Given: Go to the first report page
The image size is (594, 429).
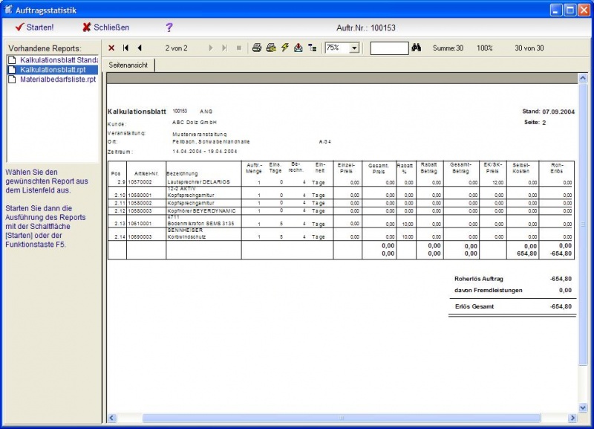Looking at the screenshot, I should [x=125, y=48].
